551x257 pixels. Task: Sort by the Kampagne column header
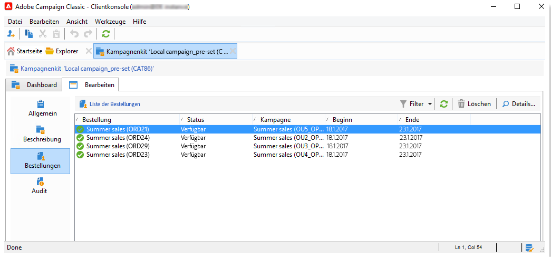tap(288, 120)
